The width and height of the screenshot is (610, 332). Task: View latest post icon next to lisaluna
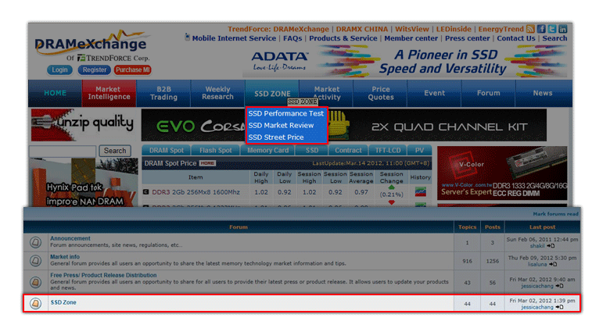[x=553, y=264]
